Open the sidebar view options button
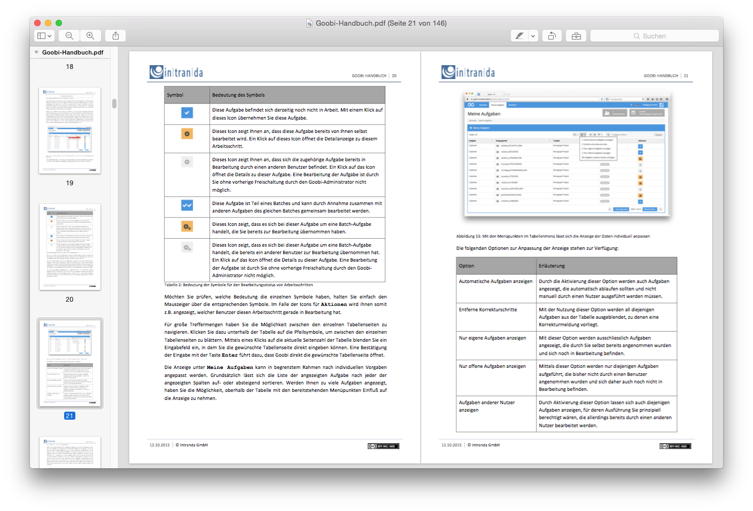This screenshot has width=753, height=511. 44,36
